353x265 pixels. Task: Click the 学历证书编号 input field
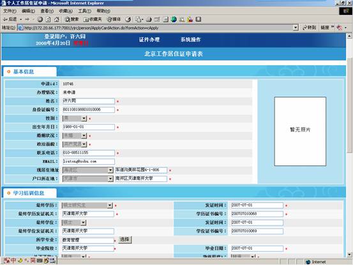[x=257, y=214]
